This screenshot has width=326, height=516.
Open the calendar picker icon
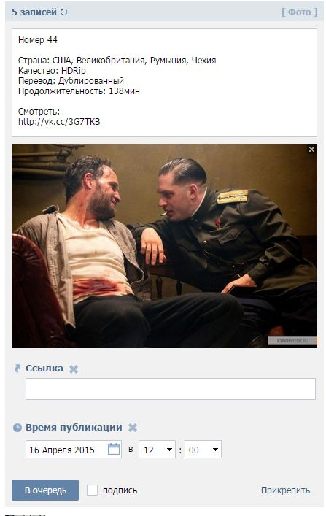tap(114, 449)
